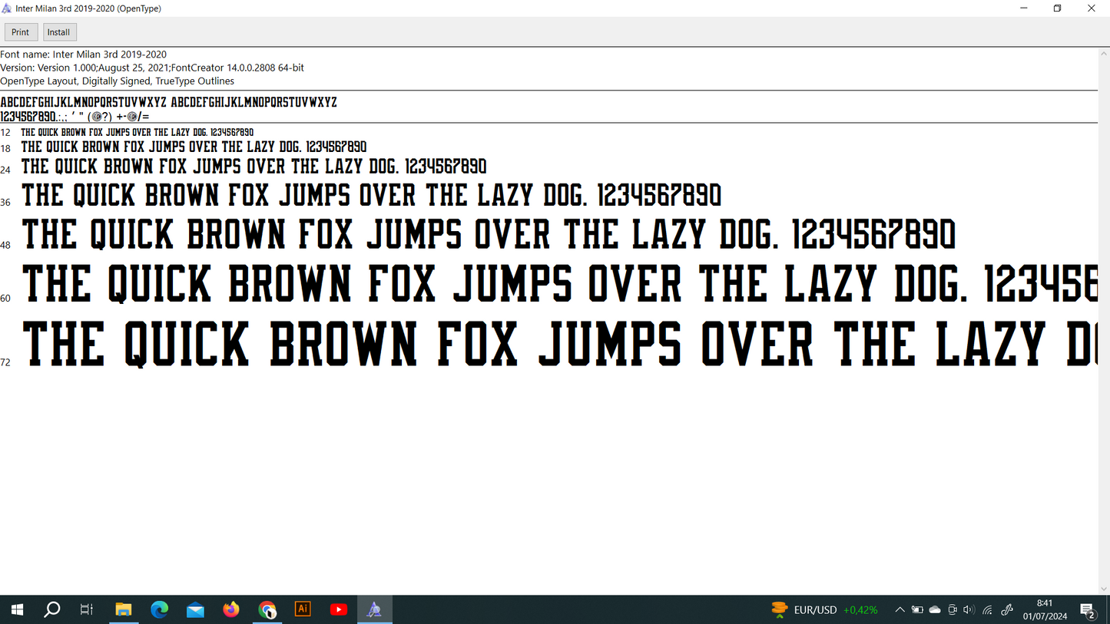This screenshot has width=1110, height=624.
Task: Open the Windows Start menu
Action: click(16, 610)
